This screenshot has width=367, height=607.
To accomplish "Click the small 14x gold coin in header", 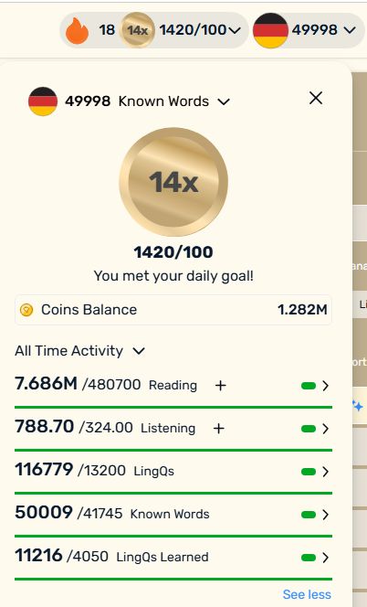I will [137, 30].
